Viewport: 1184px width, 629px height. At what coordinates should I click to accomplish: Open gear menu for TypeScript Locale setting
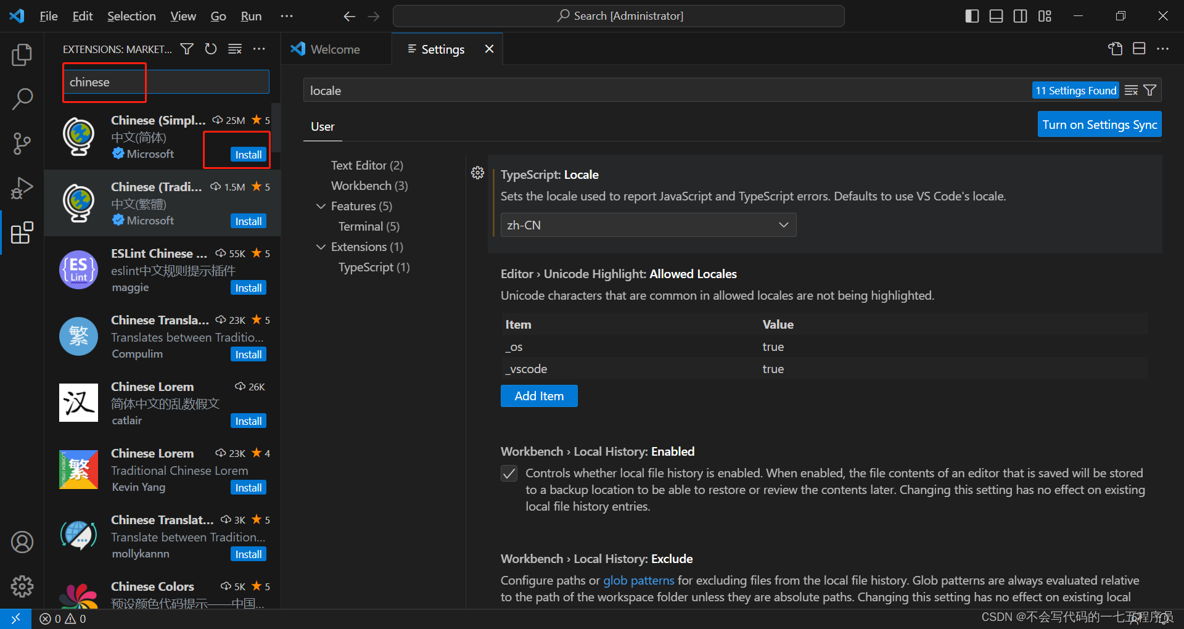[477, 173]
